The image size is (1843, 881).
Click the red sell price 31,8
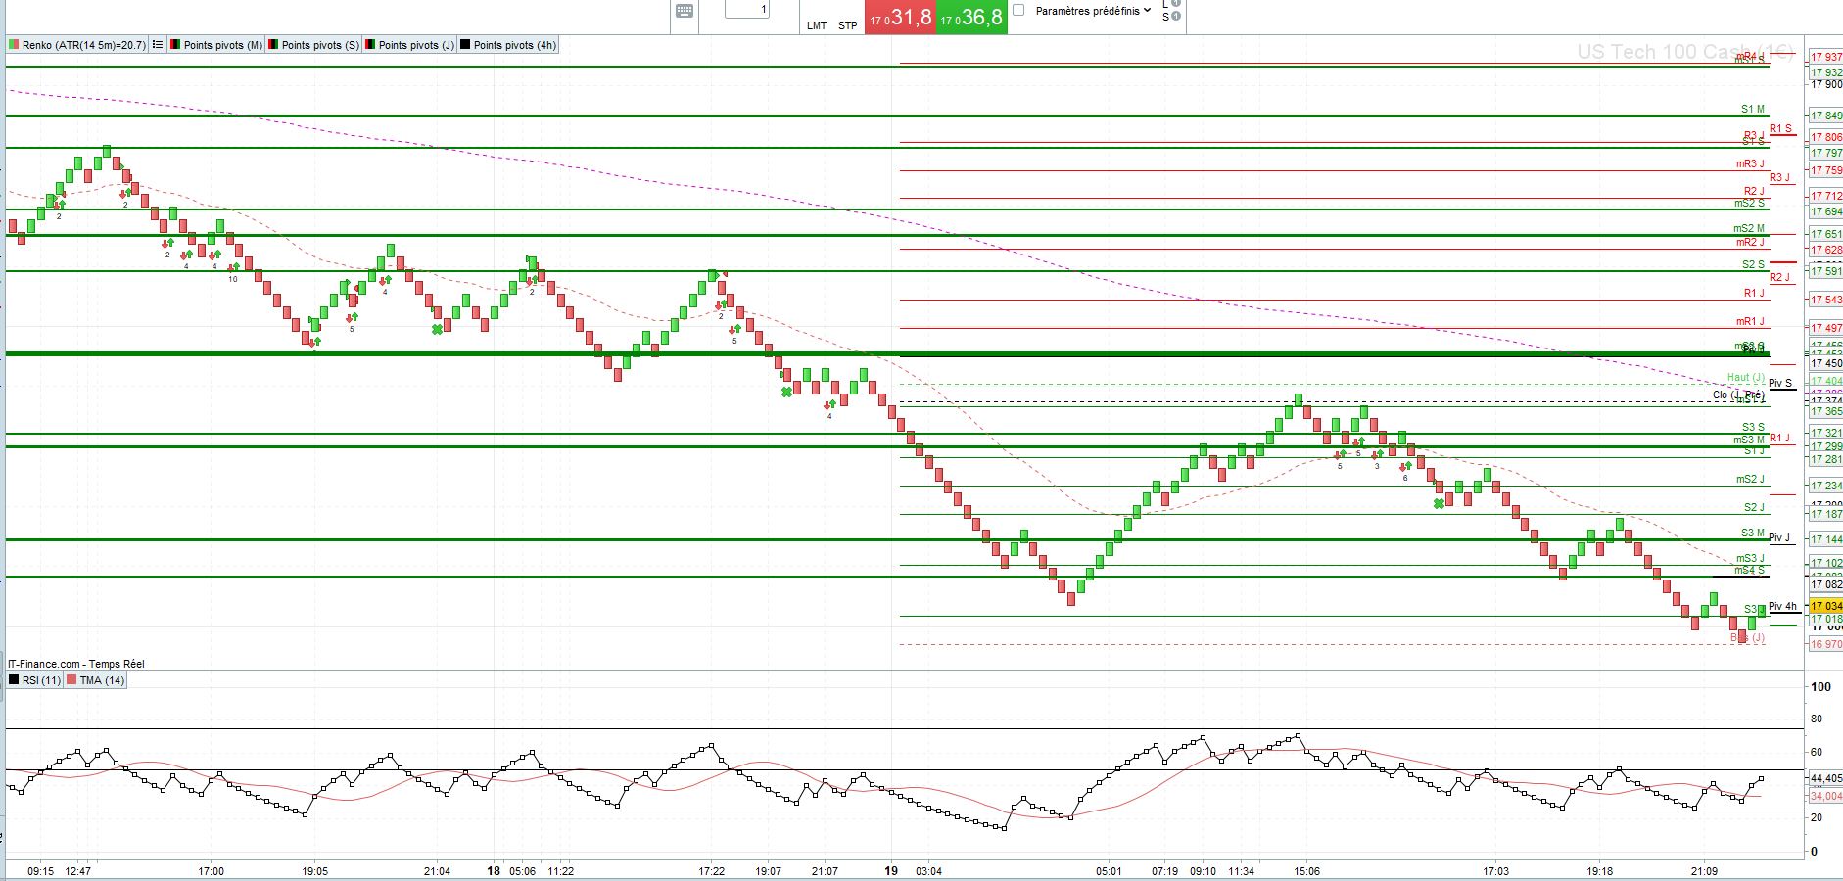coord(900,18)
